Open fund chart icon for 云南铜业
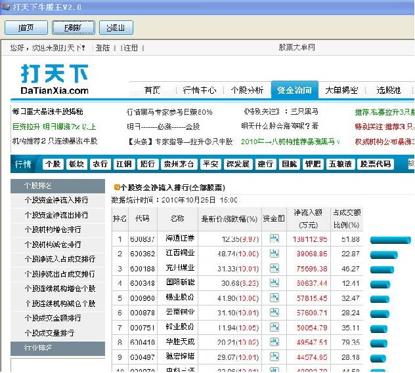415x373 pixels. [274, 313]
